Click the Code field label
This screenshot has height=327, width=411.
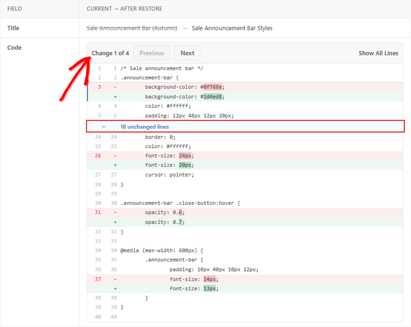coord(14,48)
